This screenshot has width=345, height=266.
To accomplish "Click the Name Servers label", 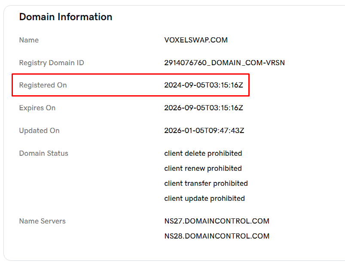I will 42,221.
